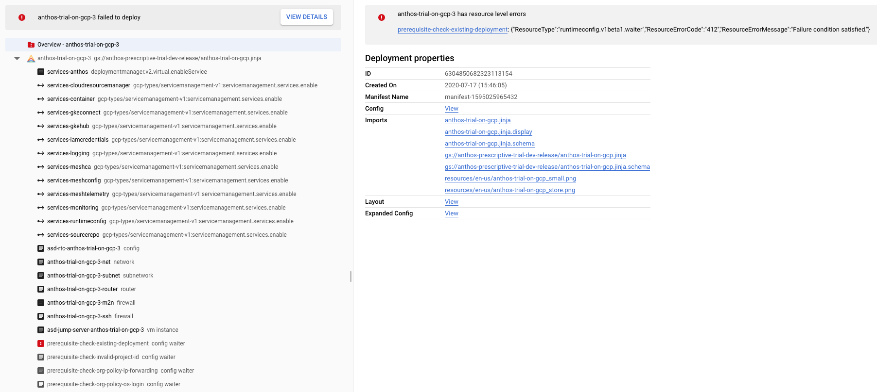Click the icon beside anthos-trial-on-gcp-3-router

41,289
